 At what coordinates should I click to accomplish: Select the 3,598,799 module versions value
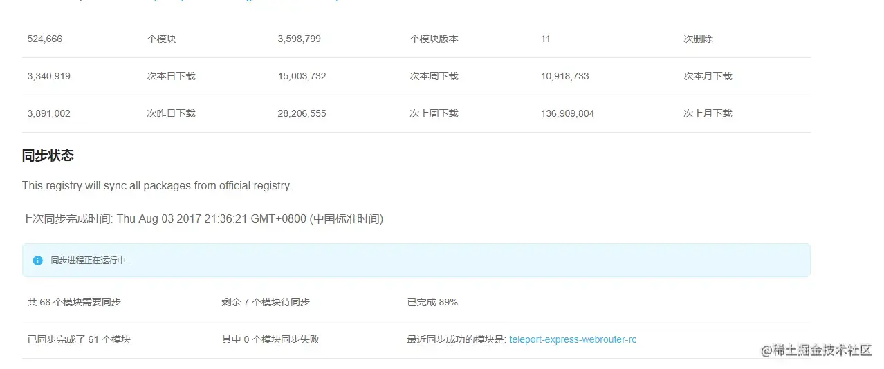300,39
